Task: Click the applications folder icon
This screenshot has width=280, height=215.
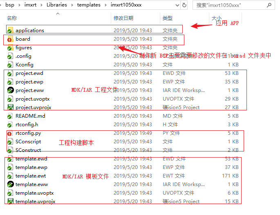Action: [10, 31]
